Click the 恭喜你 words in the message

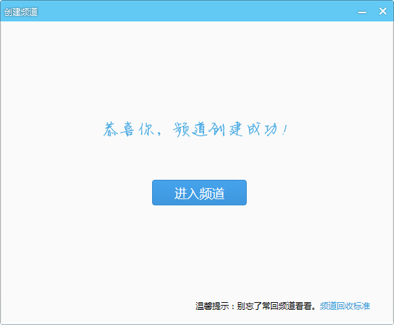[x=129, y=129]
